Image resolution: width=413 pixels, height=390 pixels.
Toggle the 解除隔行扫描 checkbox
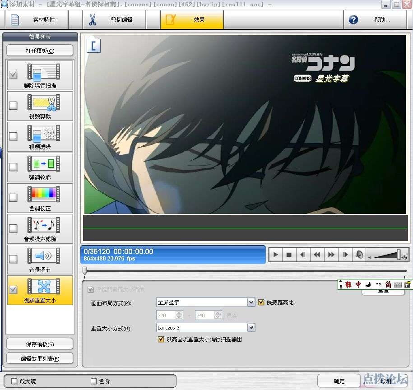tap(13, 75)
